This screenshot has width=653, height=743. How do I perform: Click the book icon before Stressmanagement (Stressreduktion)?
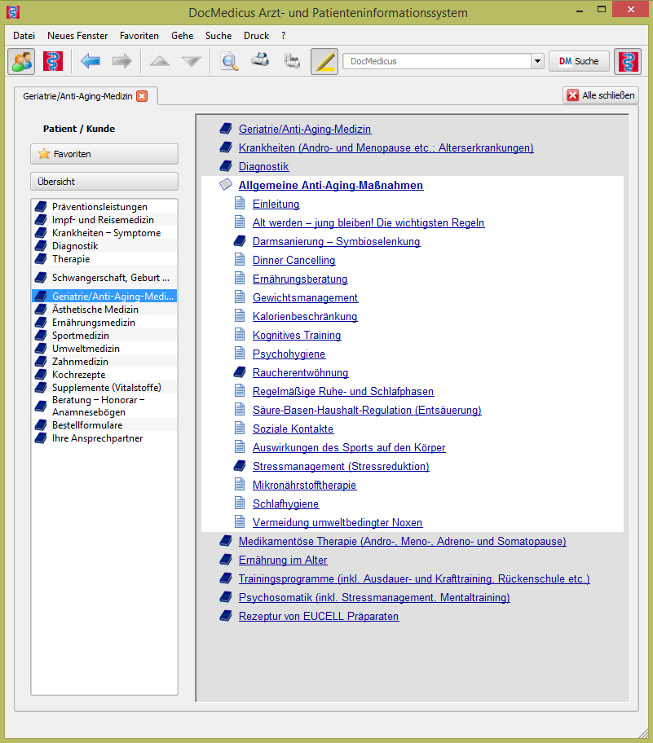tap(240, 466)
